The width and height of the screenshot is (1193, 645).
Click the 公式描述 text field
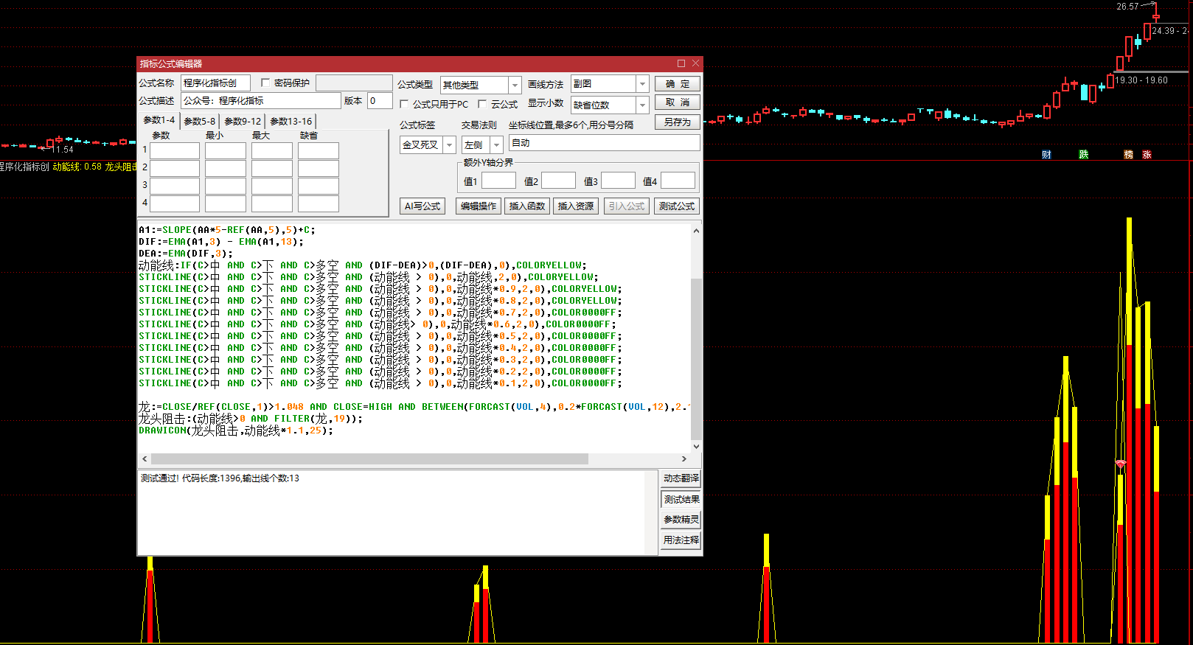tap(260, 101)
